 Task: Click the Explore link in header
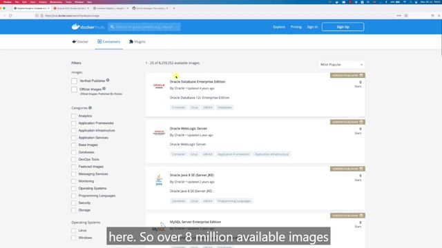(279, 27)
